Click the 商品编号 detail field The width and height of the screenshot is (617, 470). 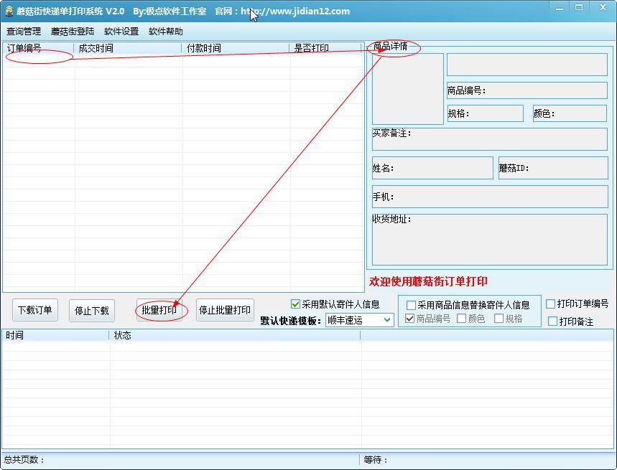pyautogui.click(x=527, y=91)
